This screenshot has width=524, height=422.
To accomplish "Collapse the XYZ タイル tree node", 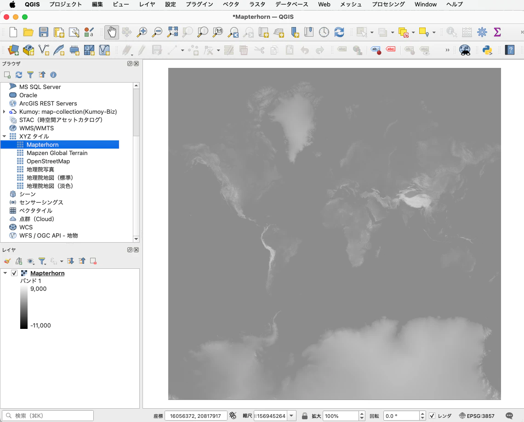I will click(4, 136).
